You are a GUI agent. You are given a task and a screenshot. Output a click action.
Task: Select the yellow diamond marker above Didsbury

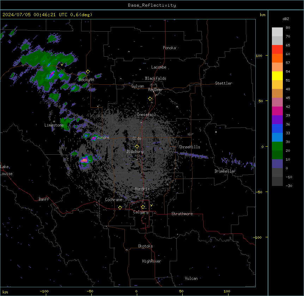[137, 147]
